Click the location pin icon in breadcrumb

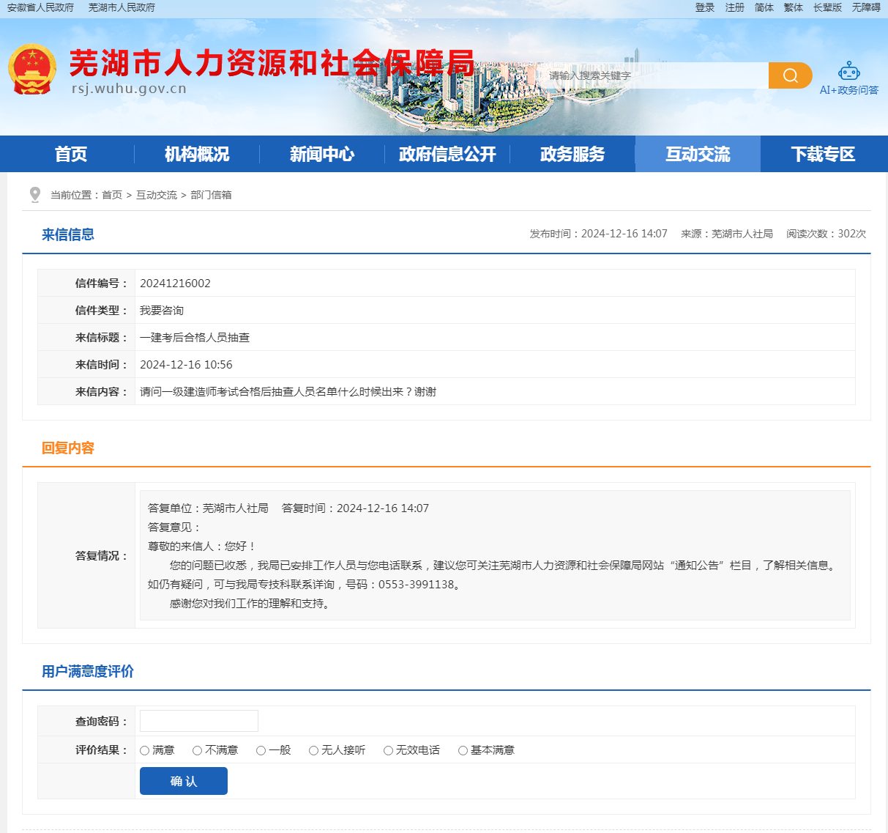click(34, 195)
